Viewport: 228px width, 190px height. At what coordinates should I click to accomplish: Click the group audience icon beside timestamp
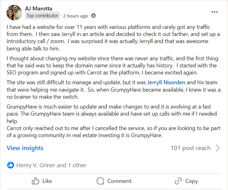click(94, 16)
